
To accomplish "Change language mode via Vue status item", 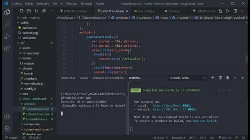I will tap(212, 138).
